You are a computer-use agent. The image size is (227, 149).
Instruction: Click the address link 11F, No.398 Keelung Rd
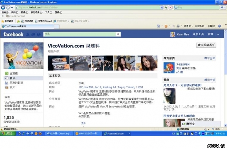point(111,87)
